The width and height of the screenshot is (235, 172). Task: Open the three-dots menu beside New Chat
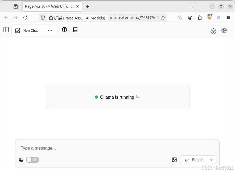tap(50, 31)
